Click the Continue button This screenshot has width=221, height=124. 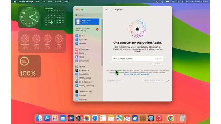(x=157, y=64)
